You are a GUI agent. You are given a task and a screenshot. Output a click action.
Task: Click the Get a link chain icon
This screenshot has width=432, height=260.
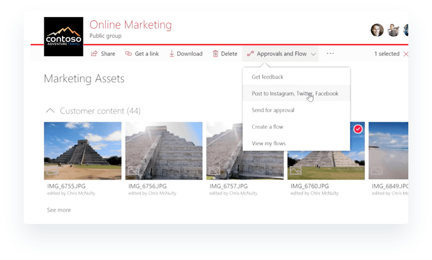pyautogui.click(x=128, y=54)
